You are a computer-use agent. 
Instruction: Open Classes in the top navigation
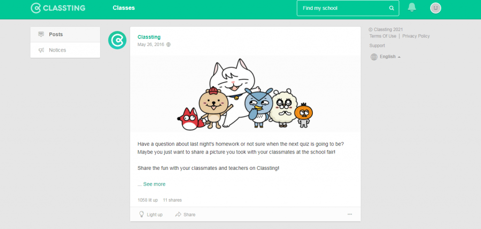point(124,8)
